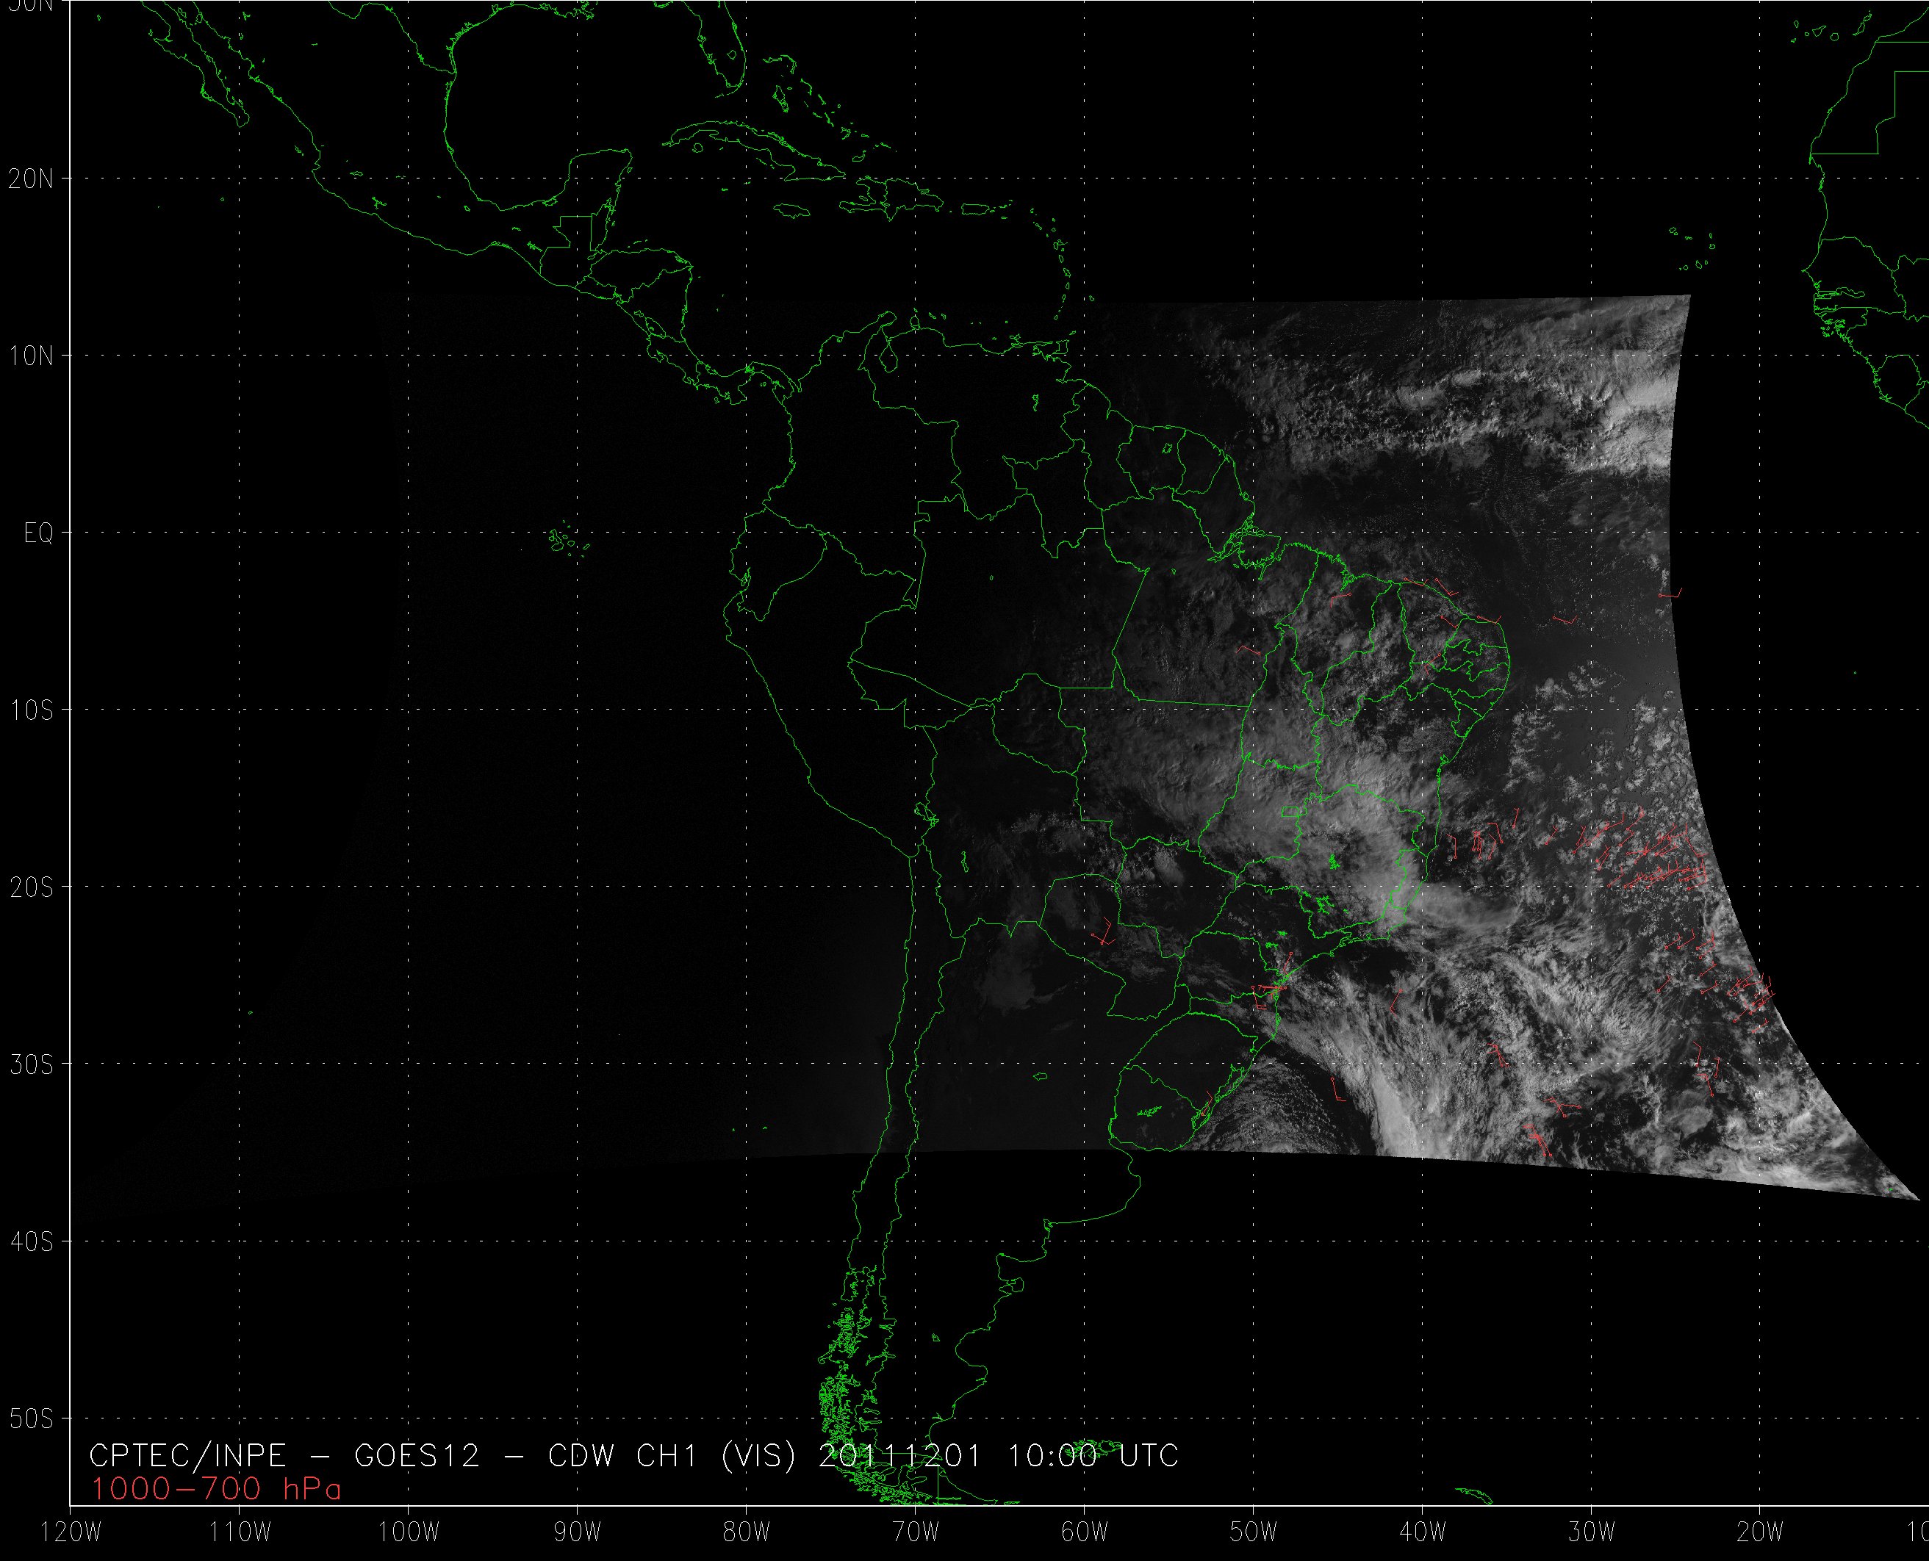Click the GOES12 satellite name text
This screenshot has height=1561, width=1929.
click(418, 1456)
